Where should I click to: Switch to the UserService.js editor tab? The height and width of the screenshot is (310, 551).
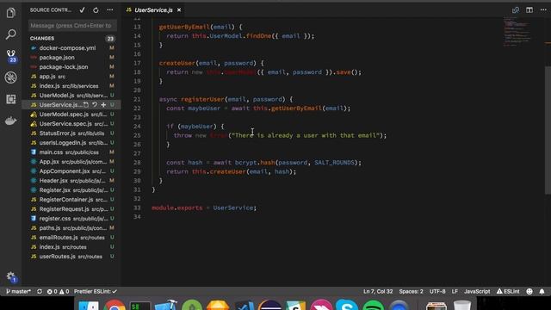153,10
